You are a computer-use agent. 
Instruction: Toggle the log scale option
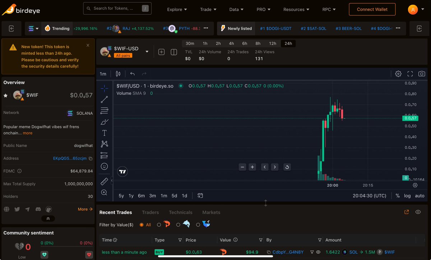[x=407, y=196]
